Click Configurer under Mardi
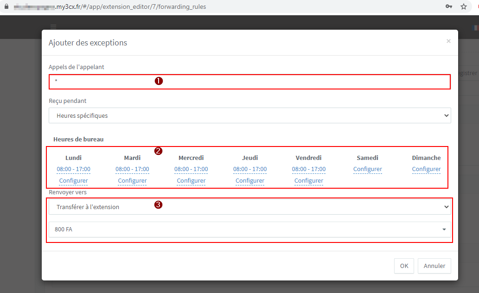This screenshot has width=479, height=293. (132, 181)
